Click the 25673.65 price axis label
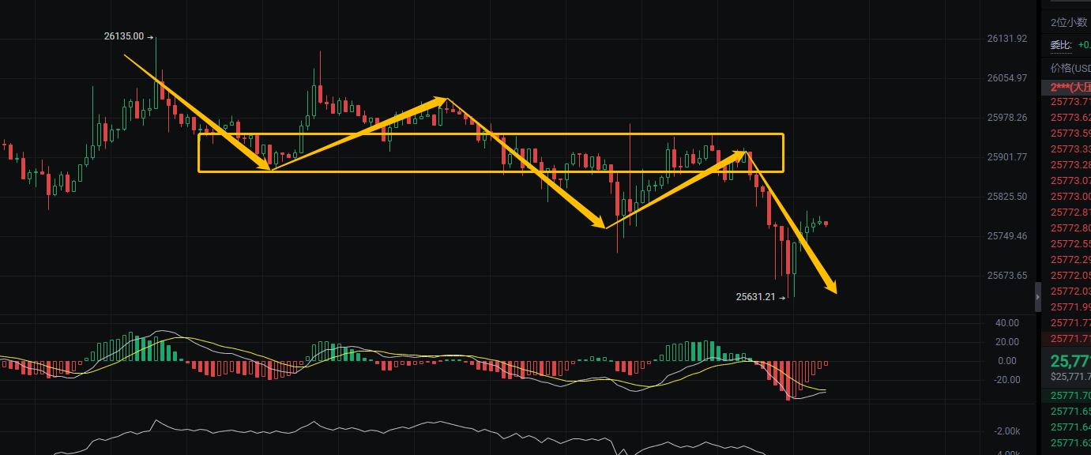Screen dimensions: 1091x455 [x=1006, y=276]
